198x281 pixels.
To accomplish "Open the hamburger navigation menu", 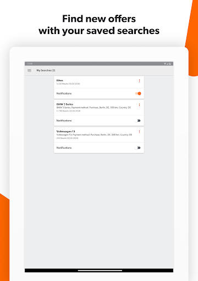I will (29, 70).
